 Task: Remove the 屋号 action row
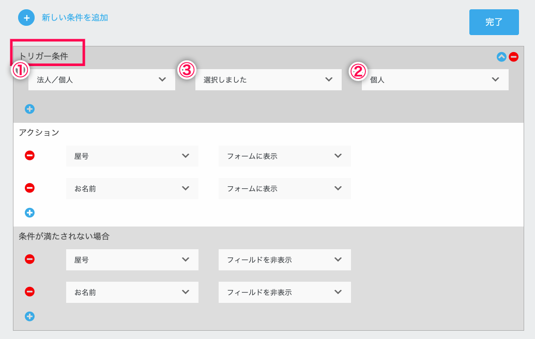(29, 156)
